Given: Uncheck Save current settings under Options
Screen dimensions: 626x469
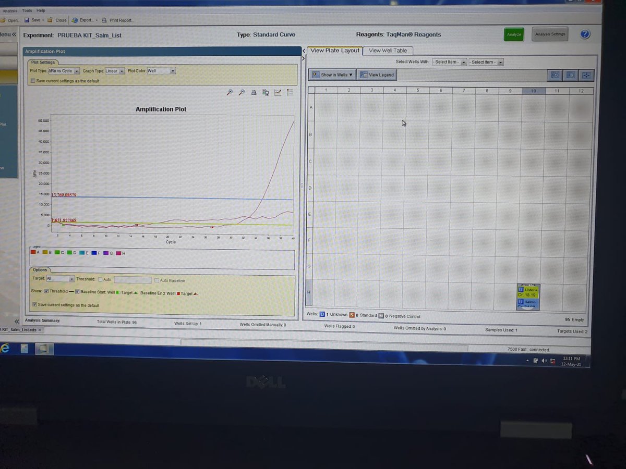Looking at the screenshot, I should [34, 304].
